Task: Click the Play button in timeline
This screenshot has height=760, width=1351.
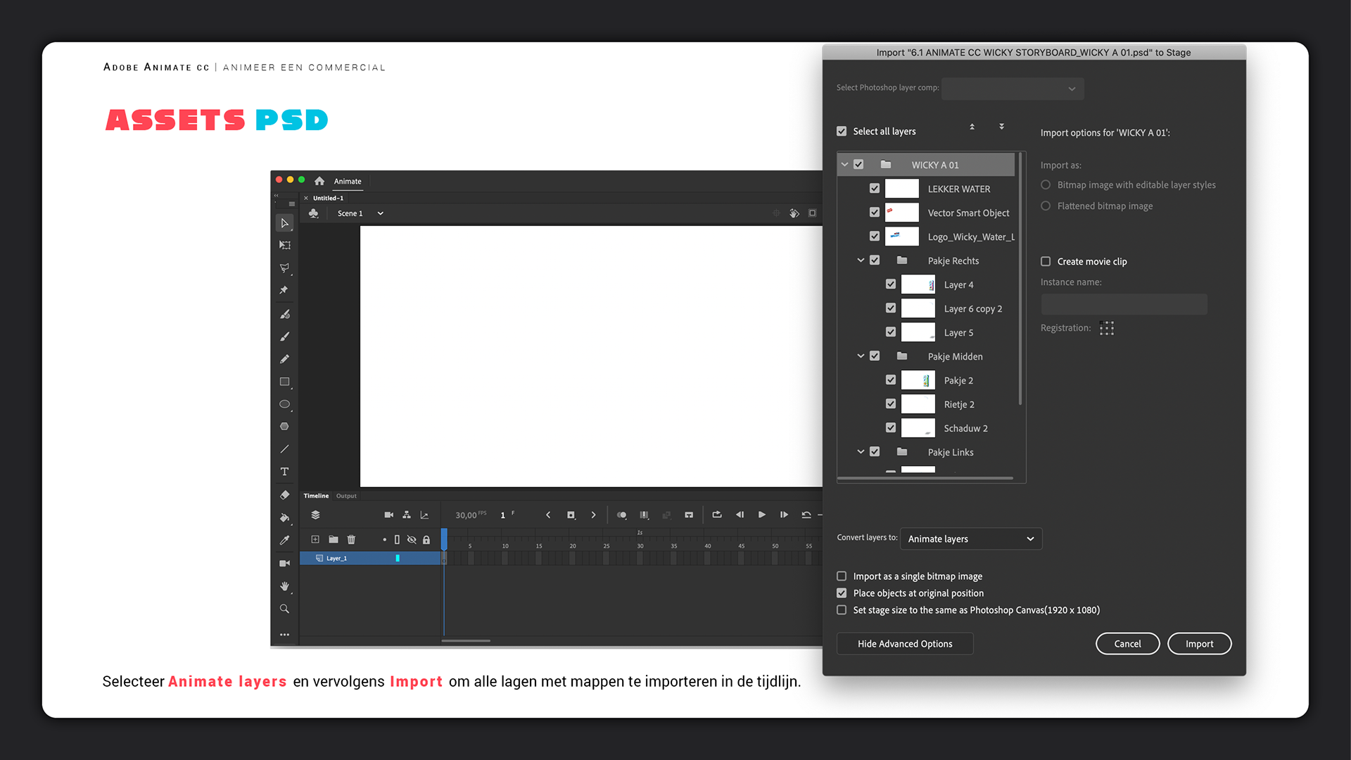Action: pos(761,515)
